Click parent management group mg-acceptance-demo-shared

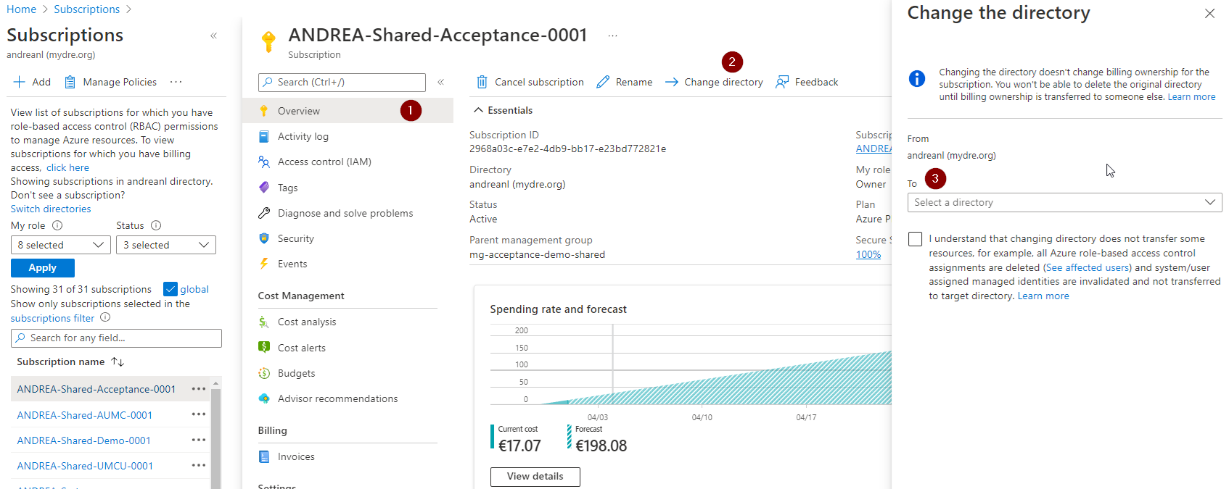[537, 254]
